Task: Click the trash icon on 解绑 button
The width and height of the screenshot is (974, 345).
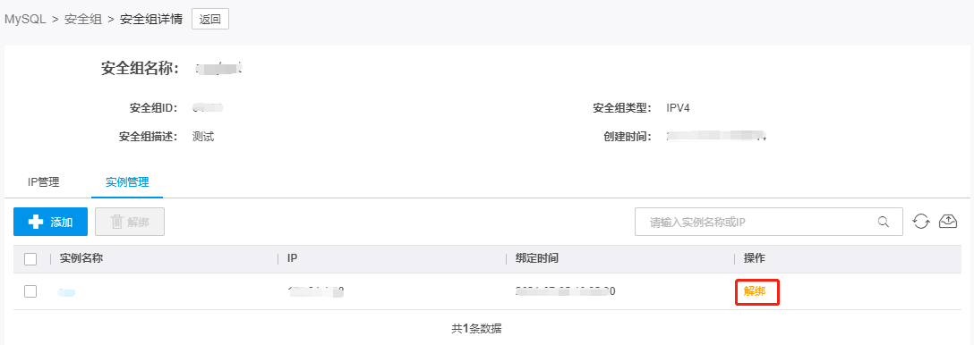Action: coord(116,223)
